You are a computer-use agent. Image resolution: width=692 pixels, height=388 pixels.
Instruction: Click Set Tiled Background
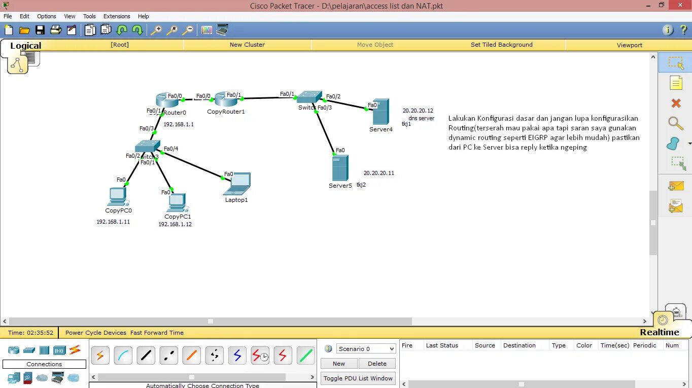(x=502, y=45)
